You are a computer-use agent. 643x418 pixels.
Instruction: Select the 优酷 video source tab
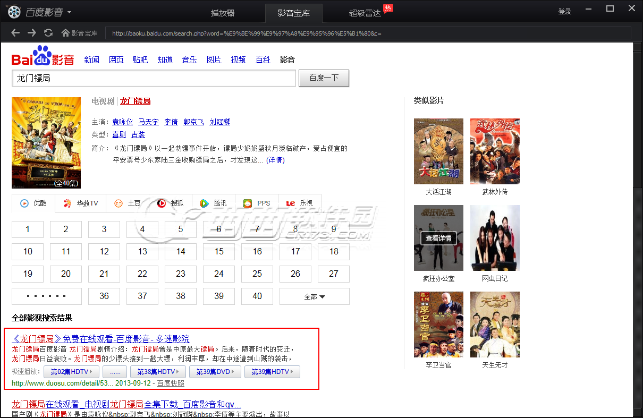click(x=33, y=203)
